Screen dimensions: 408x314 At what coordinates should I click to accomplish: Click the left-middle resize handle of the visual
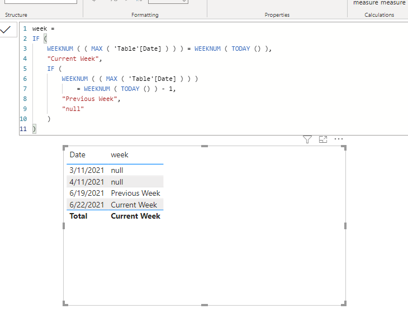pyautogui.click(x=64, y=226)
